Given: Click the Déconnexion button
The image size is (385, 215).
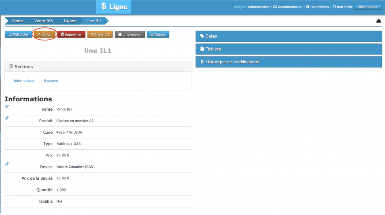Looking at the screenshot, I should click(x=368, y=7).
